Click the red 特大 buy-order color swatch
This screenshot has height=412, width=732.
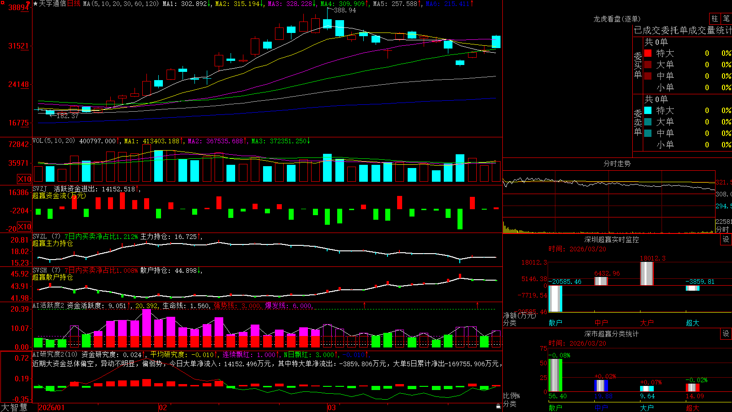pyautogui.click(x=648, y=53)
